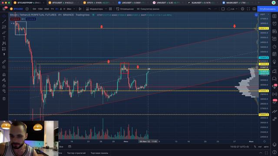
Task: Open the candlestick chart type selector
Action: pyautogui.click(x=80, y=9)
